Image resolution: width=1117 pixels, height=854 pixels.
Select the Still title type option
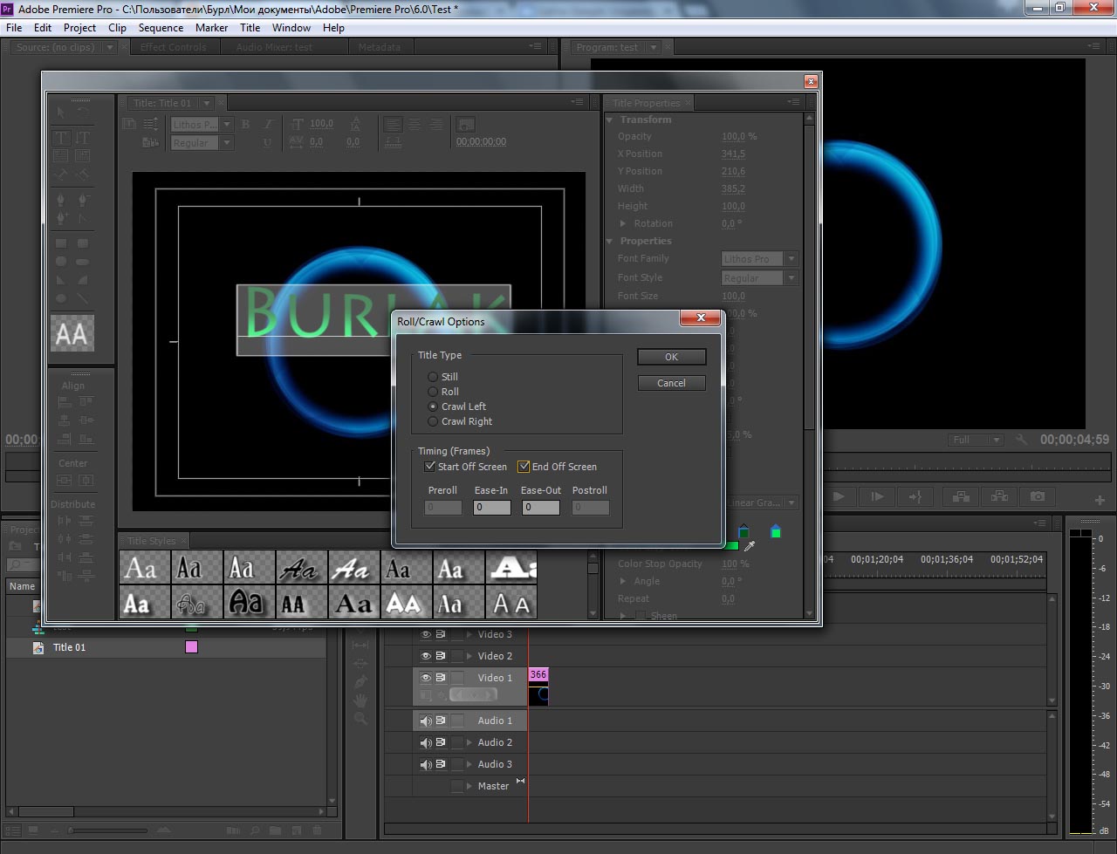pyautogui.click(x=433, y=377)
